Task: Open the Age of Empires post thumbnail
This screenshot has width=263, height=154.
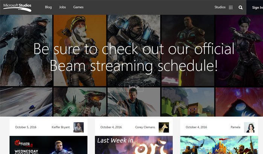Action: click(x=219, y=145)
